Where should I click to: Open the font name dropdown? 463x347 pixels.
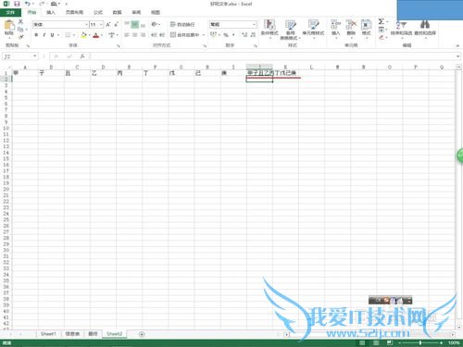[x=86, y=24]
